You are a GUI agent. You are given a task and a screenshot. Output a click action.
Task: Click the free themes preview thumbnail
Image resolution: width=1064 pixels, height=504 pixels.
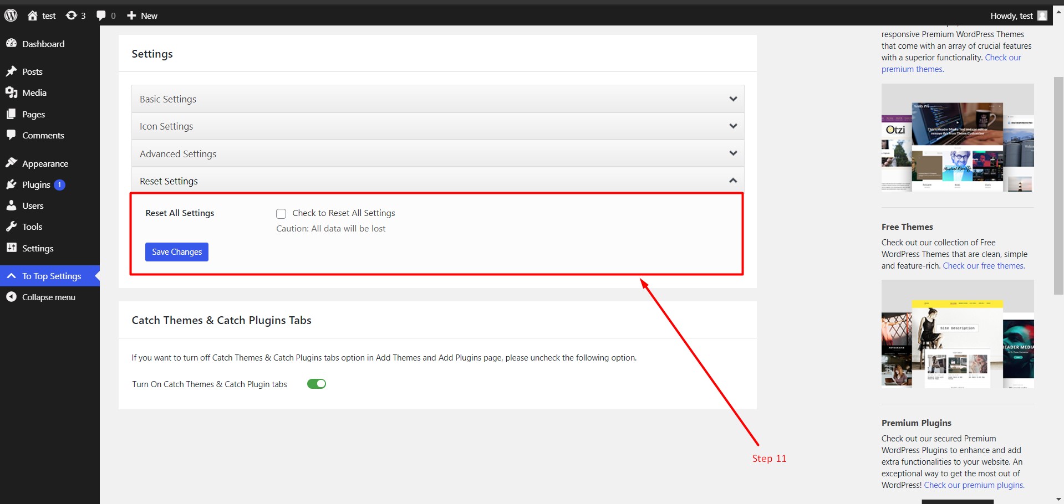[958, 334]
